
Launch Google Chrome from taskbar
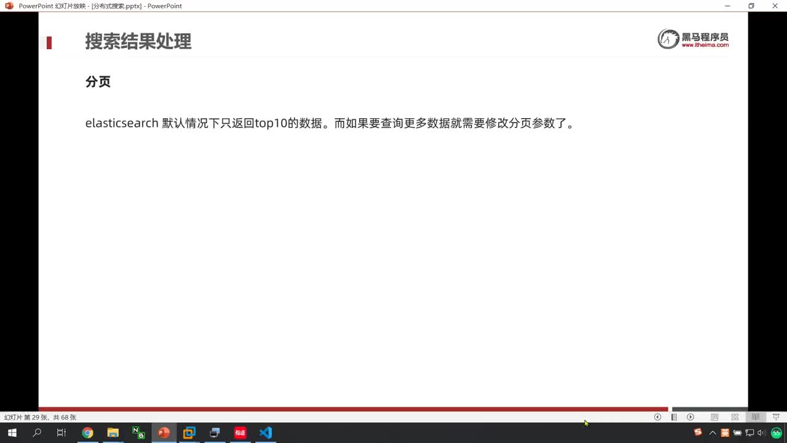[87, 433]
